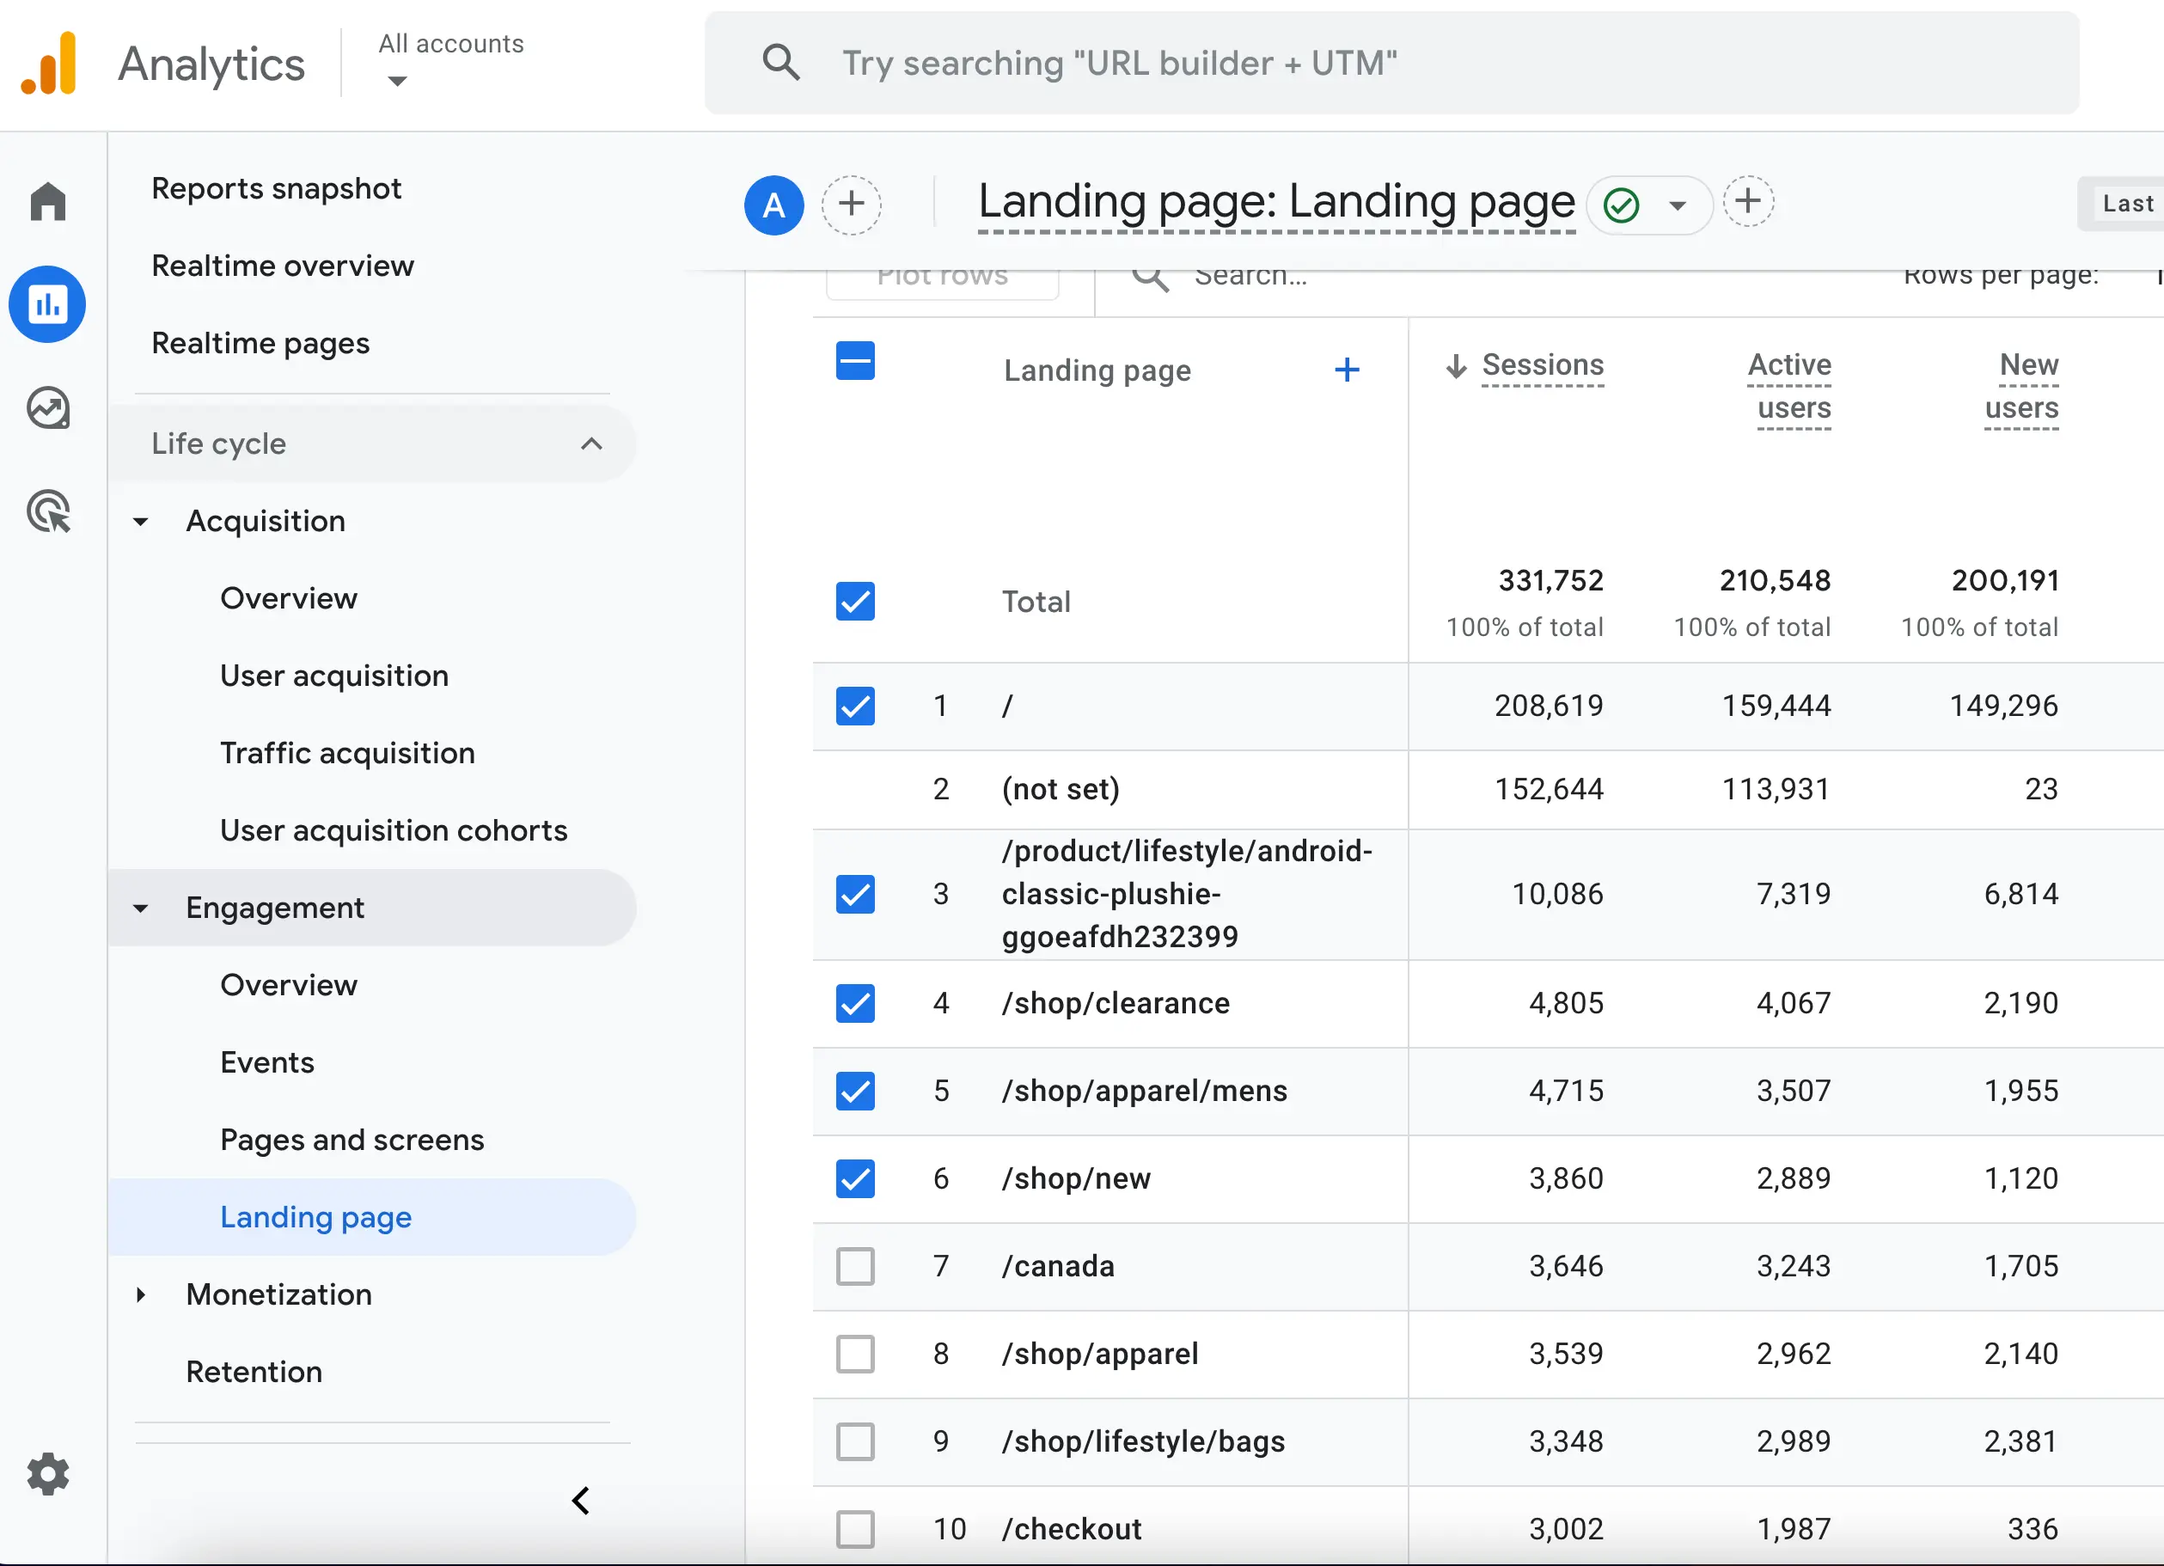Open the Explore icon in left rail

pyautogui.click(x=48, y=408)
